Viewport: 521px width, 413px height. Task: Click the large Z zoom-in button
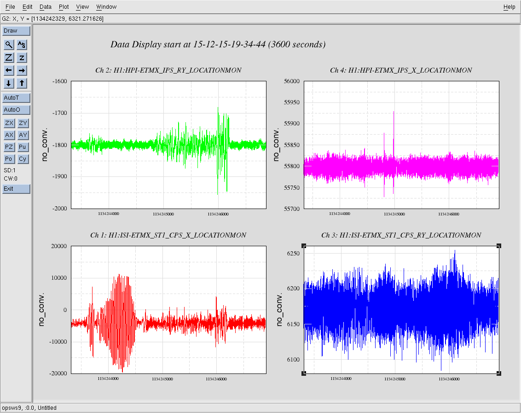coord(9,57)
